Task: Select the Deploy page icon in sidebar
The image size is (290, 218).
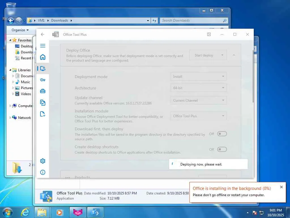Action: click(x=43, y=68)
